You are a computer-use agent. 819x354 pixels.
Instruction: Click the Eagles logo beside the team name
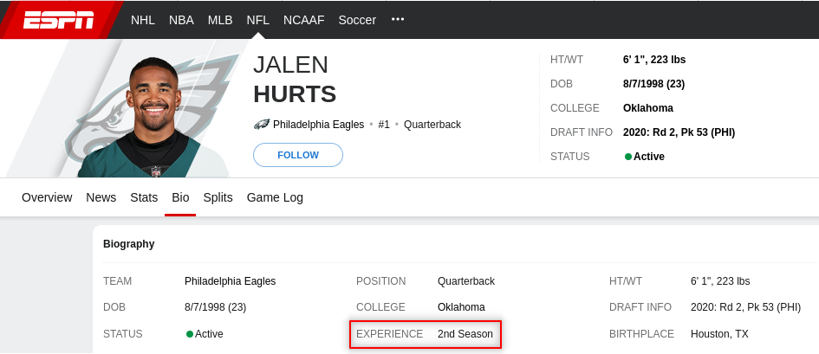click(x=261, y=125)
